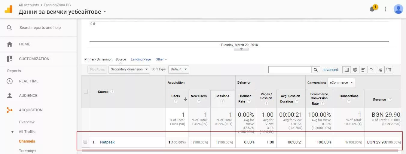Click the chart collapse arrow handle
The image size is (406, 154).
click(x=241, y=49)
